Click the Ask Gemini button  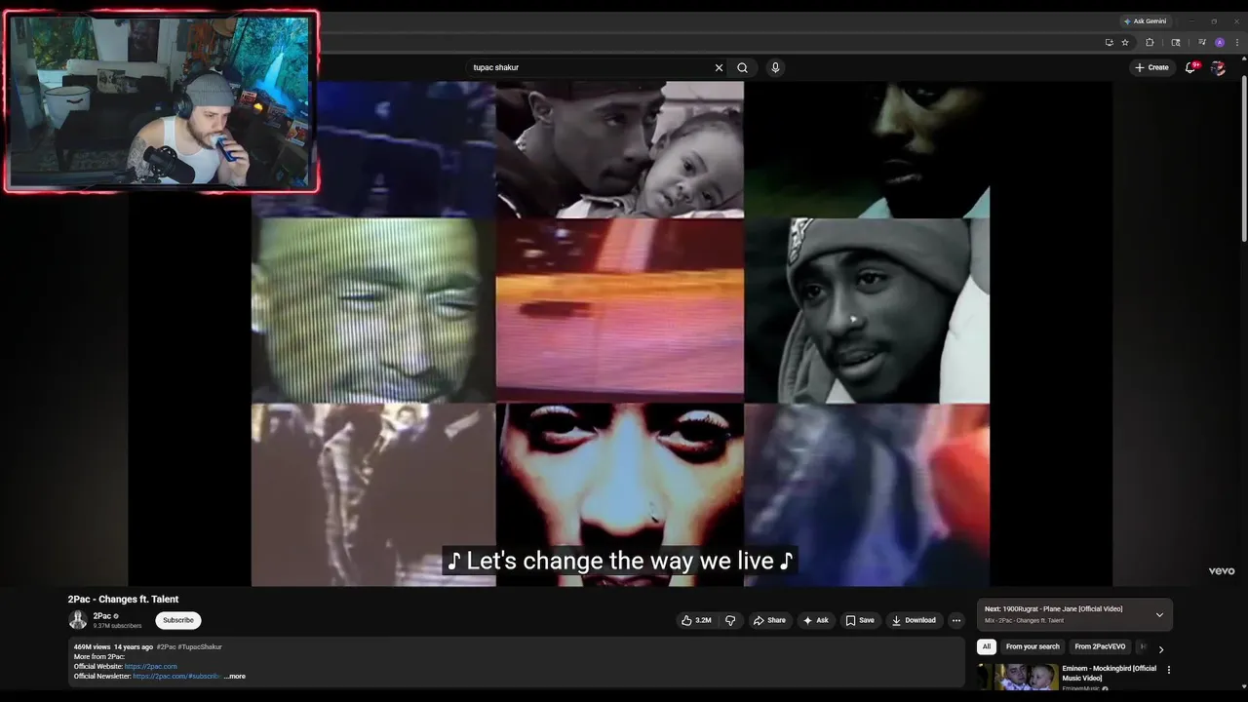click(x=1145, y=21)
